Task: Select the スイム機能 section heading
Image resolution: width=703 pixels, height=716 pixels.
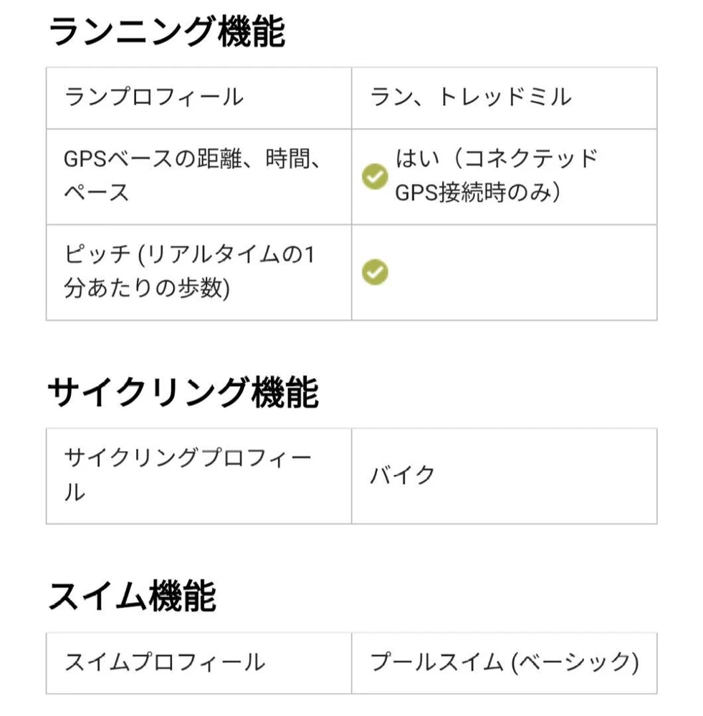Action: 132,596
